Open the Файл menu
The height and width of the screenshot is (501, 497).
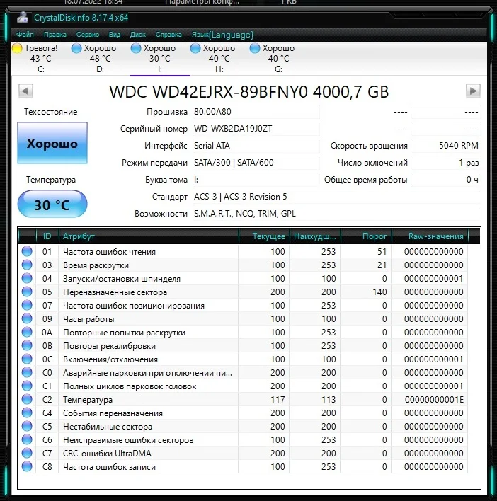click(25, 35)
